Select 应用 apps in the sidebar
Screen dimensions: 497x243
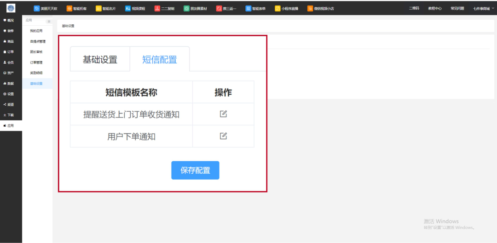pyautogui.click(x=11, y=125)
